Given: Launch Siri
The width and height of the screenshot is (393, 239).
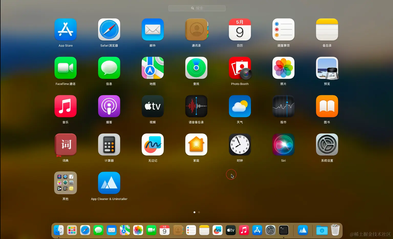Looking at the screenshot, I should (x=283, y=144).
